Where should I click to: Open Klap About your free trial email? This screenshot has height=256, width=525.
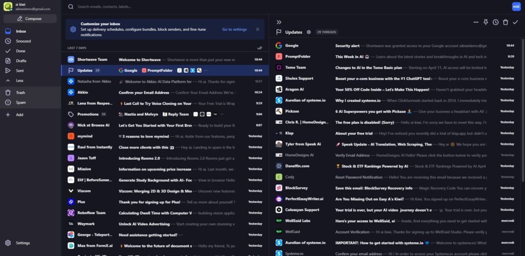[x=395, y=133]
